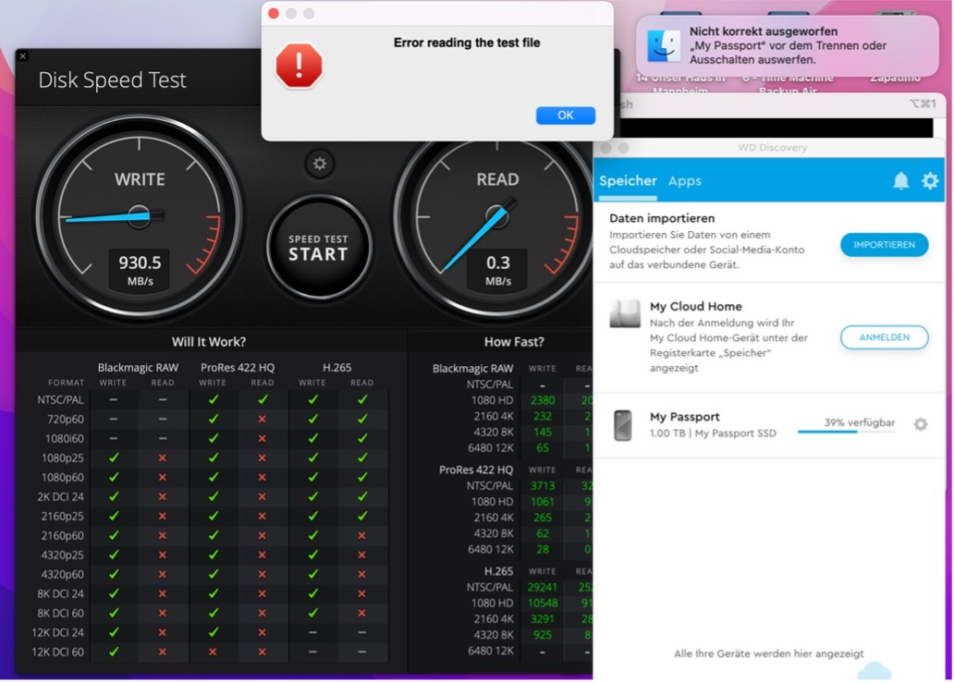Switch to the Apps tab
This screenshot has width=954, height=683.
point(684,180)
